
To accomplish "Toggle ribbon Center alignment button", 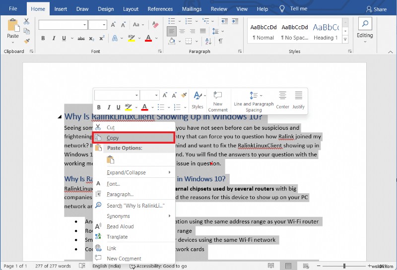I will tap(182, 31).
